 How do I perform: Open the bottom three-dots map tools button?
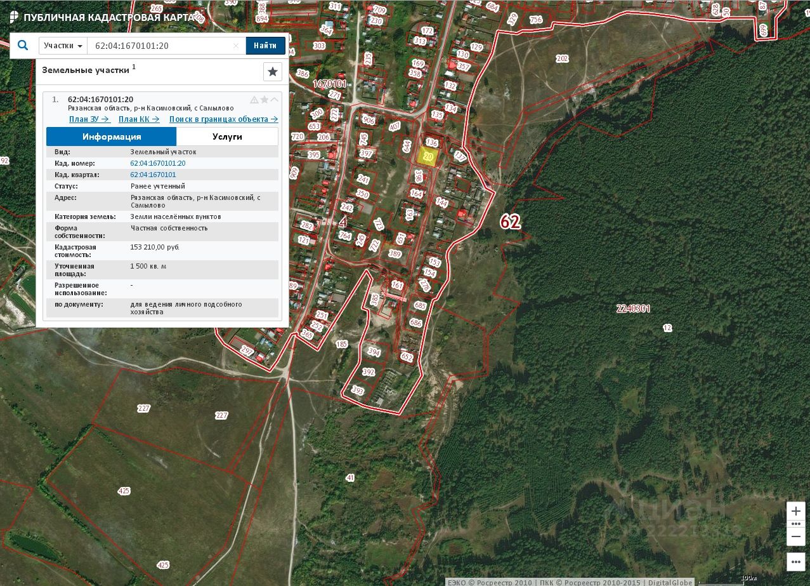796,562
